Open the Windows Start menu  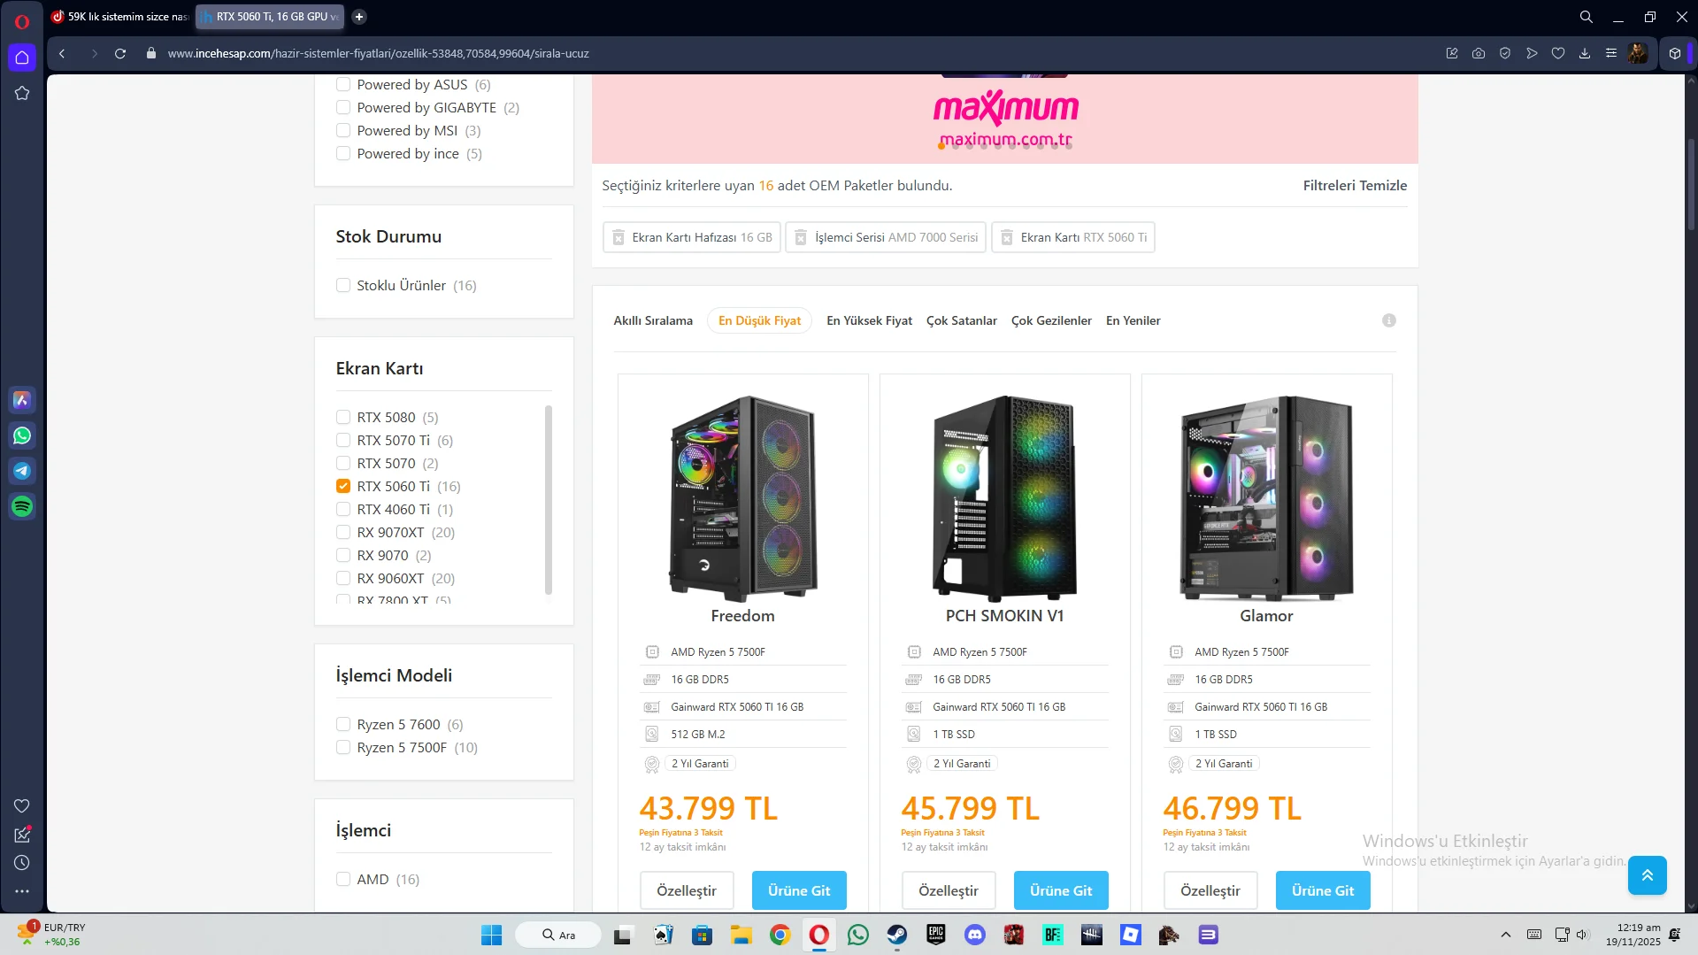click(x=491, y=935)
